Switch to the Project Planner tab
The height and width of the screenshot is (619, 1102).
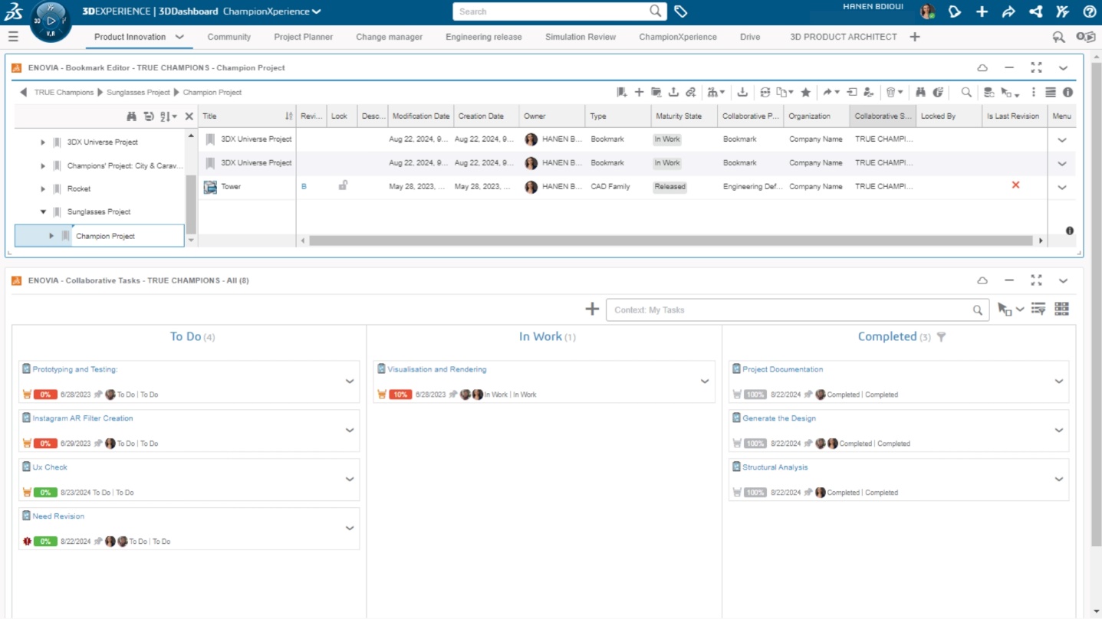(304, 37)
